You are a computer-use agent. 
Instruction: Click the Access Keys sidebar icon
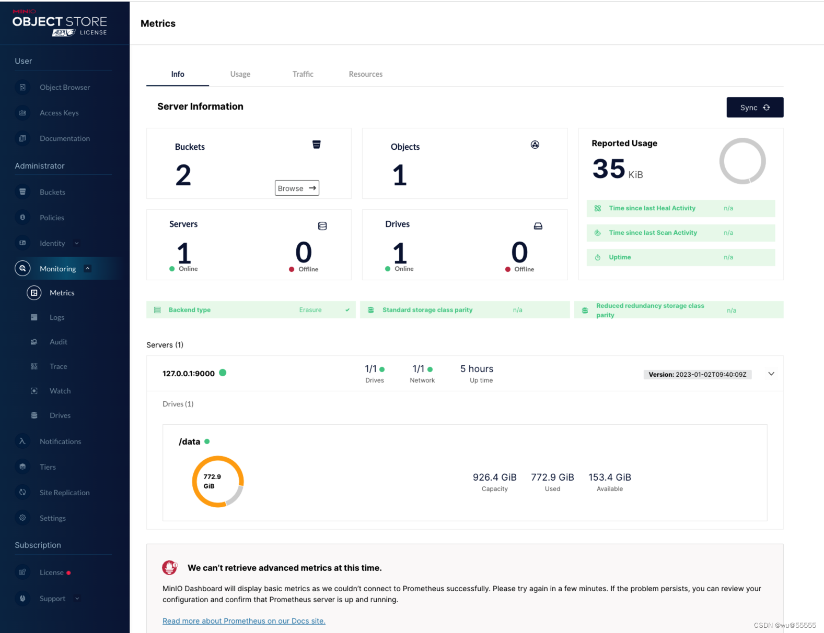coord(22,113)
